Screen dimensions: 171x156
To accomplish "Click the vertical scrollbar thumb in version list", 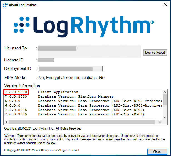I will point(165,99).
